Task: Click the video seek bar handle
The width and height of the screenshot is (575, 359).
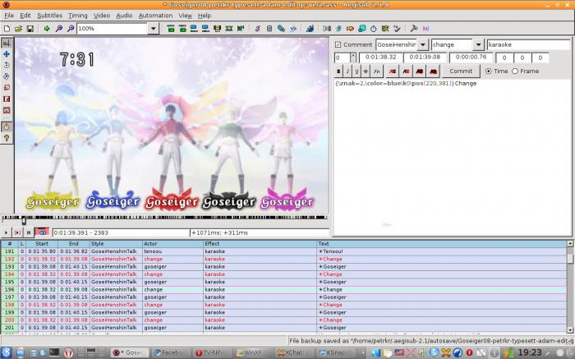Action: (24, 220)
